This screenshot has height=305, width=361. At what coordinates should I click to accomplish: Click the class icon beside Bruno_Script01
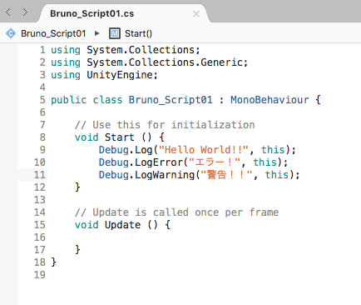[11, 33]
